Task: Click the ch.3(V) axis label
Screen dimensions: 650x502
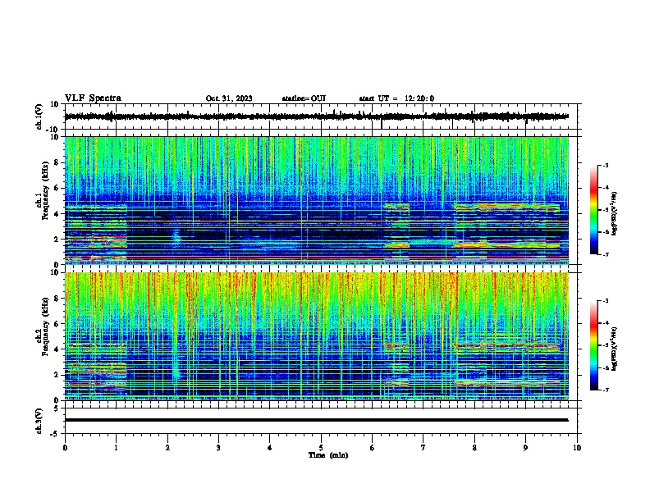Action: pyautogui.click(x=39, y=421)
